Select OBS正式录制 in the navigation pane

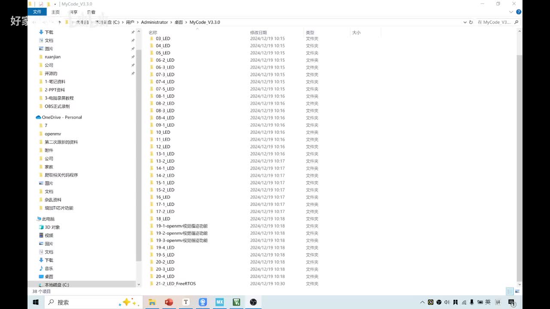coord(57,106)
